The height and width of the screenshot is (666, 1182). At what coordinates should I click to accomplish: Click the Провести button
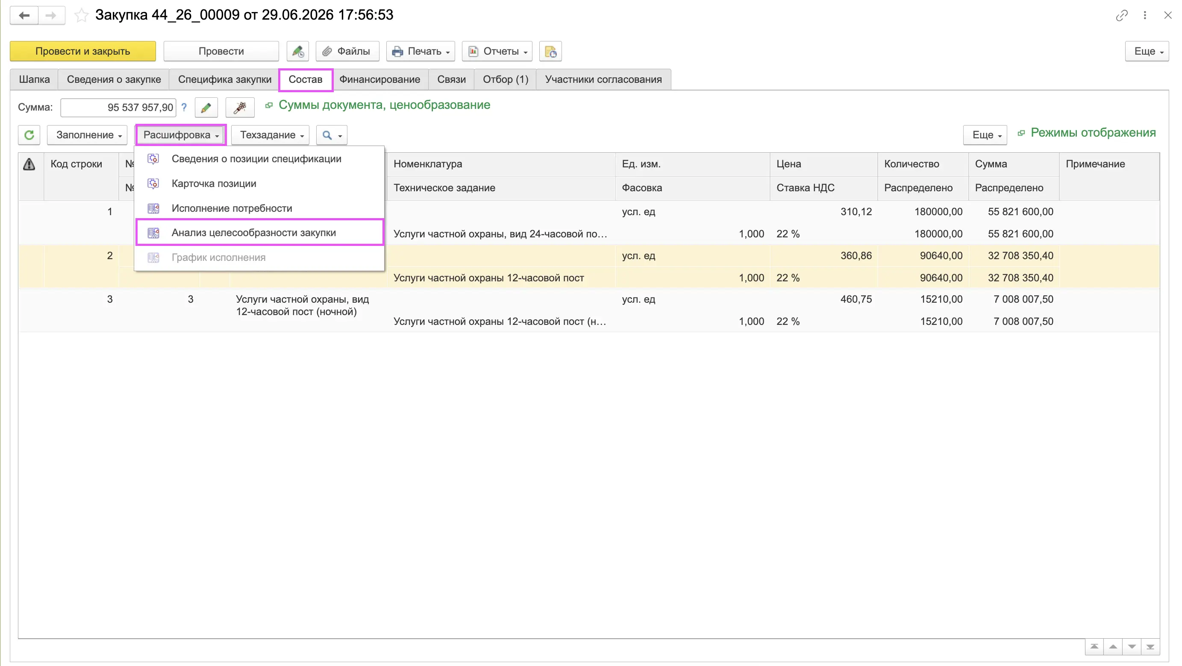(x=221, y=51)
